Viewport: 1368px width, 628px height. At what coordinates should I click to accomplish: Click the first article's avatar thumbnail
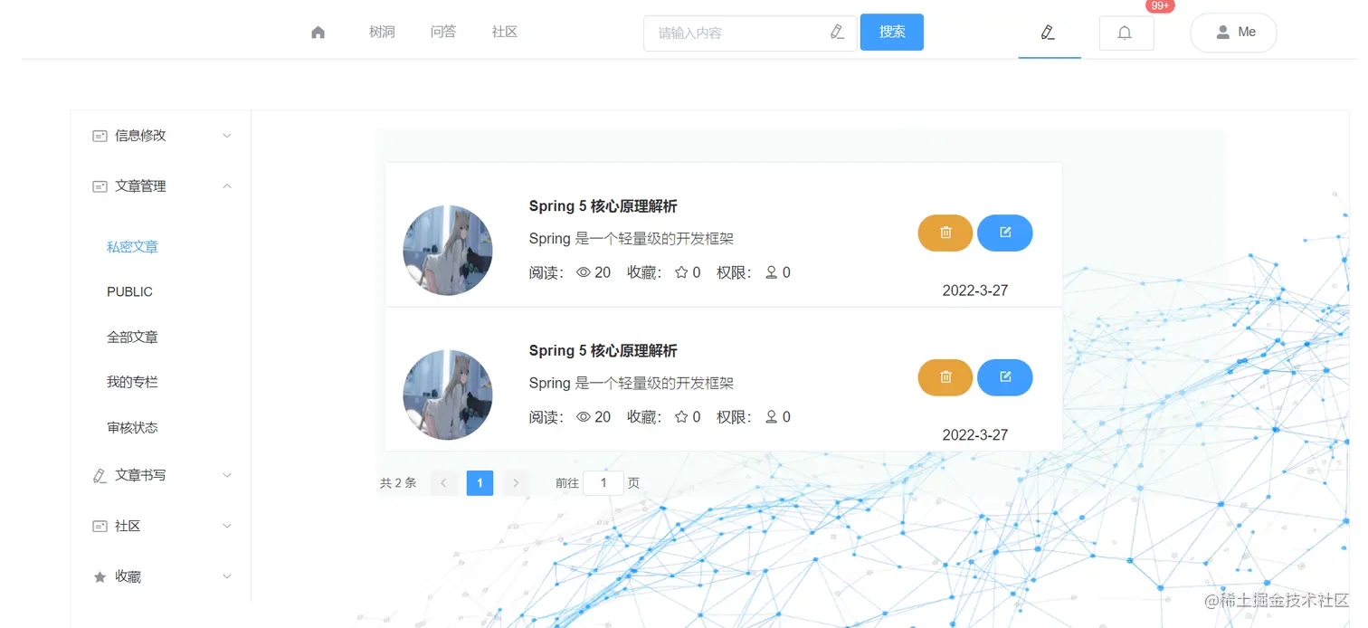[447, 250]
